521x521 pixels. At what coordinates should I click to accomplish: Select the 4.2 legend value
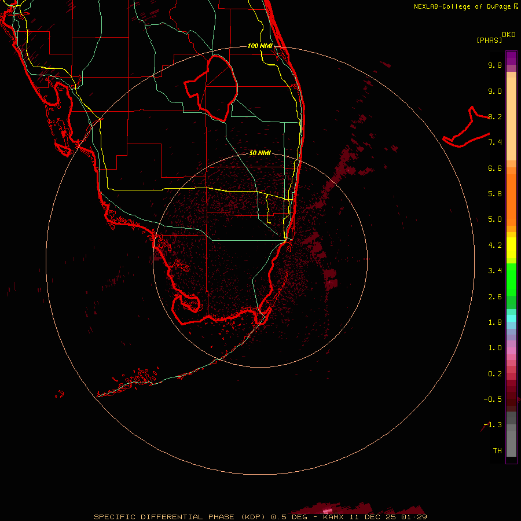tap(495, 245)
